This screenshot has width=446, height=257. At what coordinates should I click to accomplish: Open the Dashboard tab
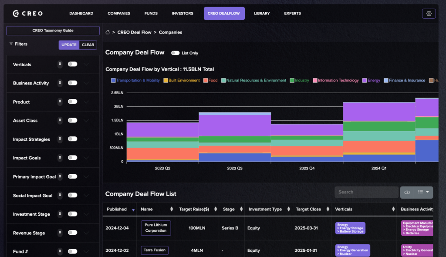click(x=81, y=14)
